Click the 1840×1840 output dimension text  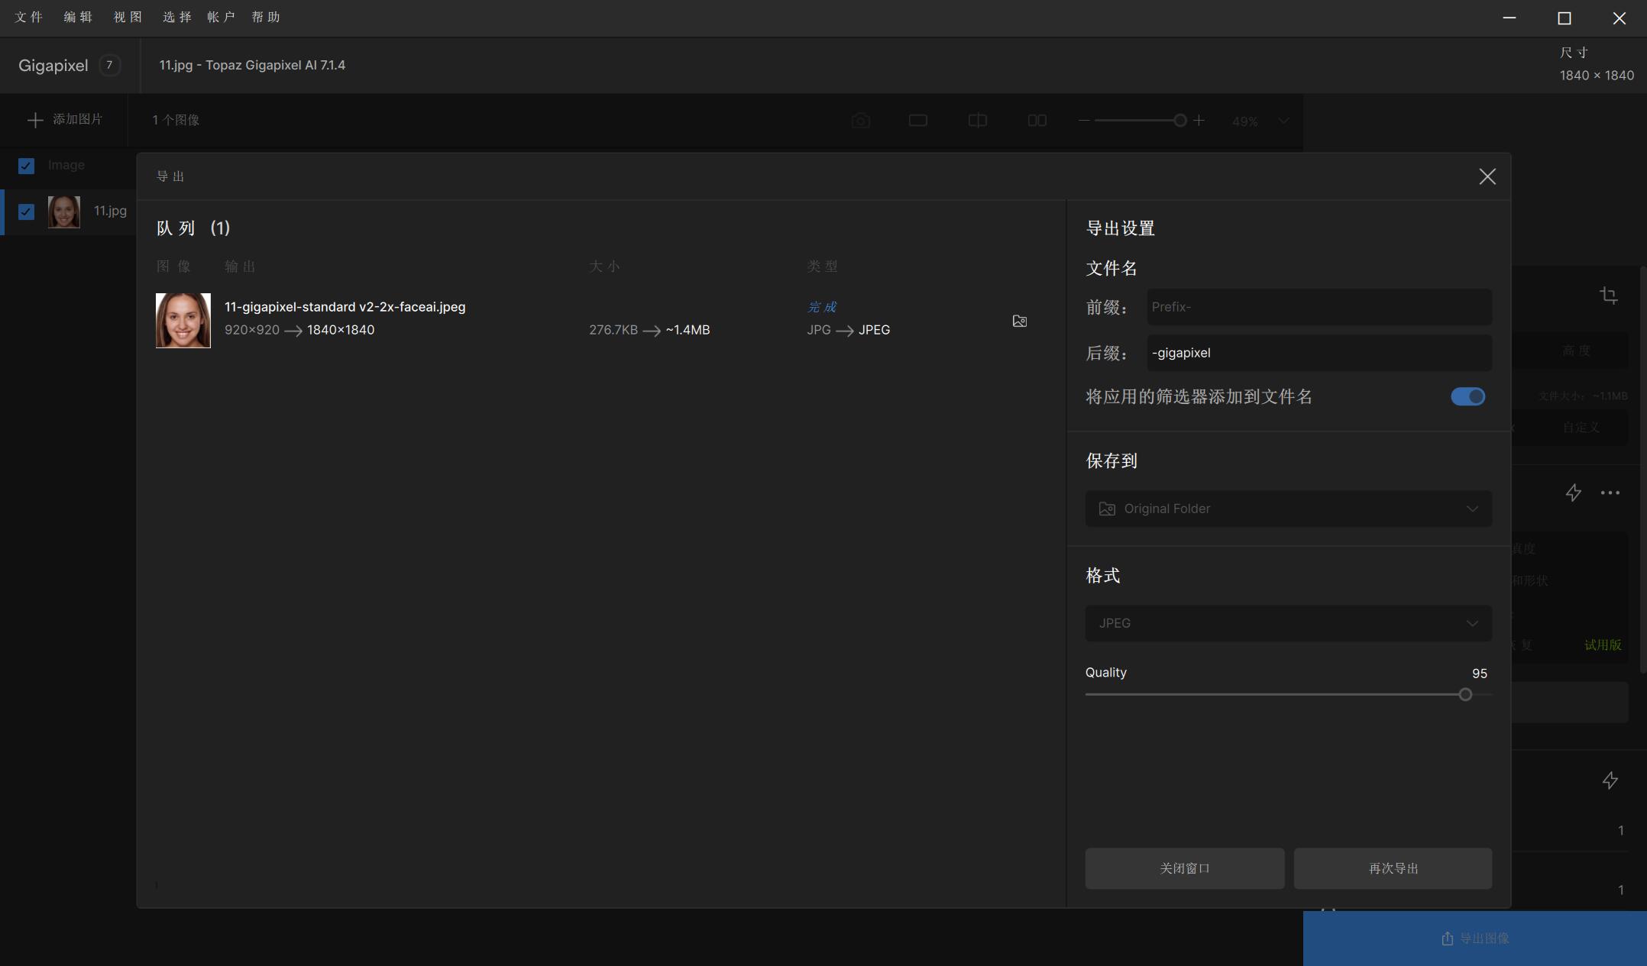pyautogui.click(x=341, y=330)
